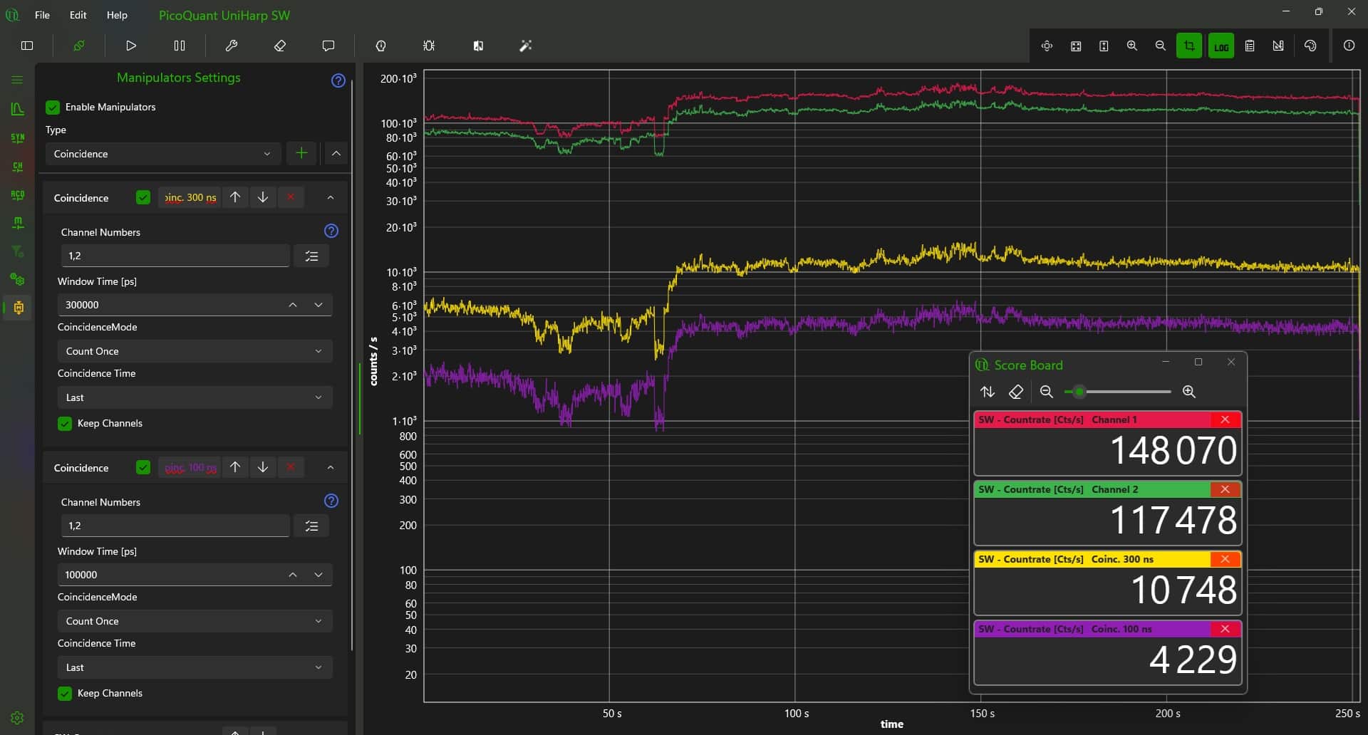This screenshot has height=735, width=1368.
Task: Open the SYN panel in the sidebar
Action: tap(17, 138)
